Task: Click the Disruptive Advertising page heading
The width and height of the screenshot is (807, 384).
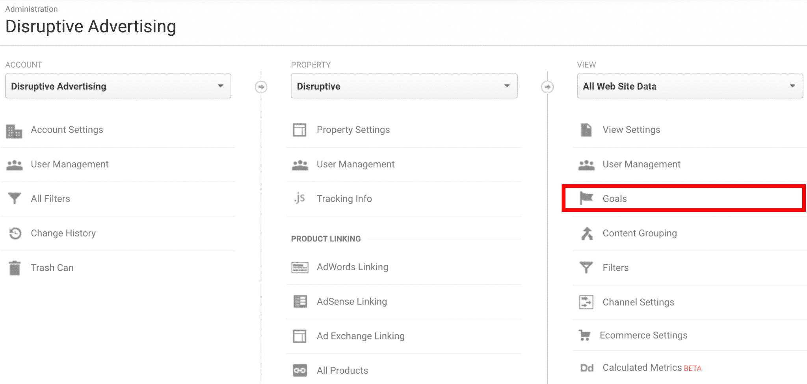Action: [91, 27]
